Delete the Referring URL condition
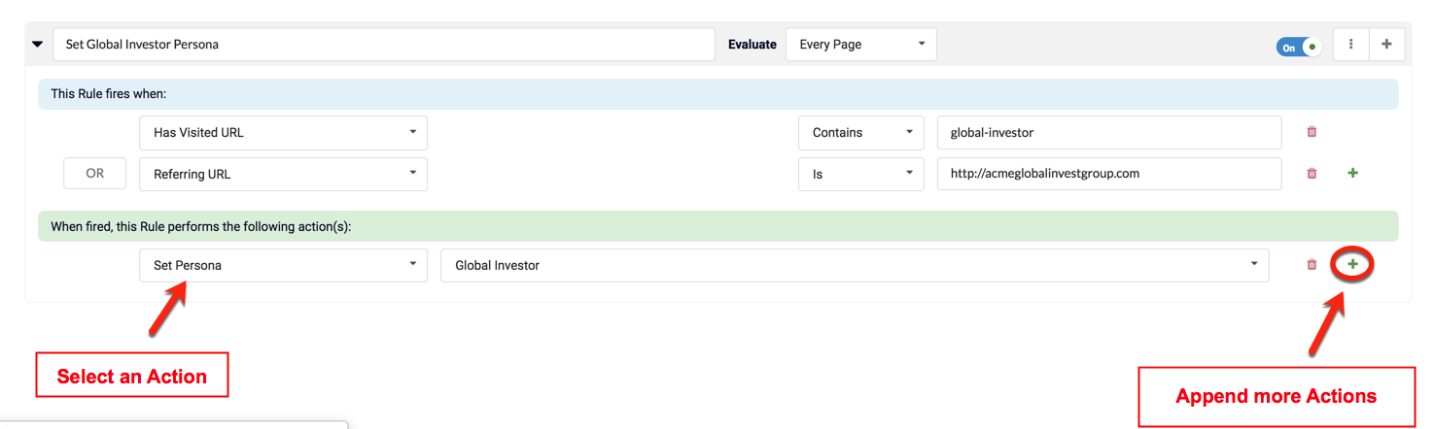1435x429 pixels. [1312, 174]
